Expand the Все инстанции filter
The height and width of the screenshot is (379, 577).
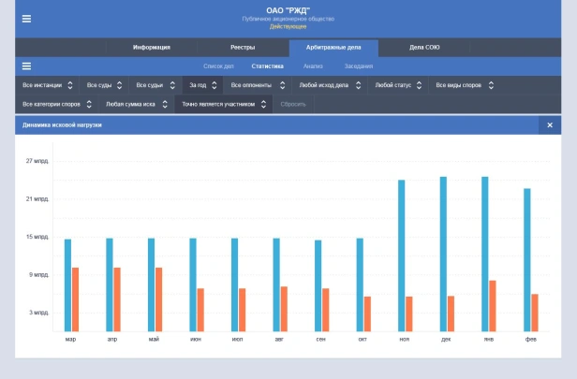48,85
